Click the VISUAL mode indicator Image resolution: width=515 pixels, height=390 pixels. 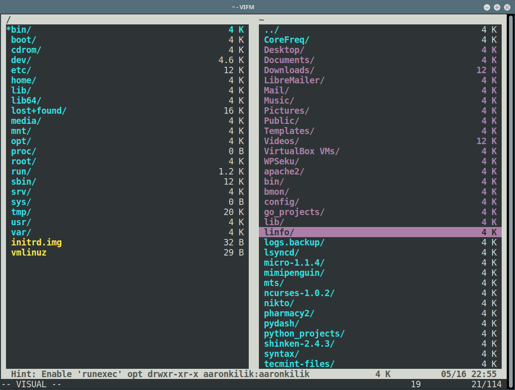click(31, 384)
